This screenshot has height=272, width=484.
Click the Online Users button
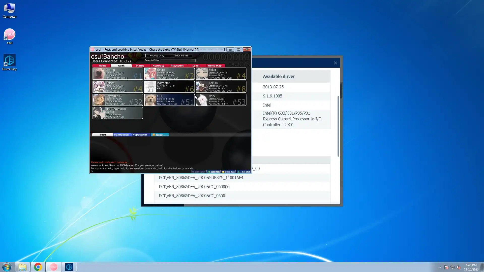(x=229, y=172)
